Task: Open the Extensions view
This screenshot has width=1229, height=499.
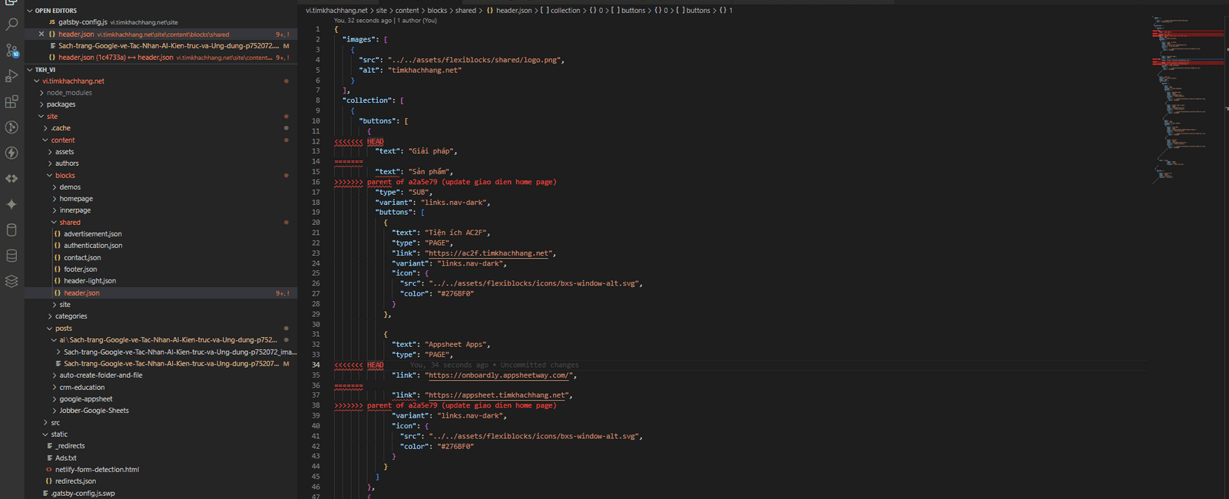Action: 12,101
